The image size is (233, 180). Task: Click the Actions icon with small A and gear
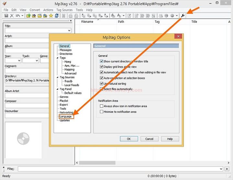tap(113, 16)
